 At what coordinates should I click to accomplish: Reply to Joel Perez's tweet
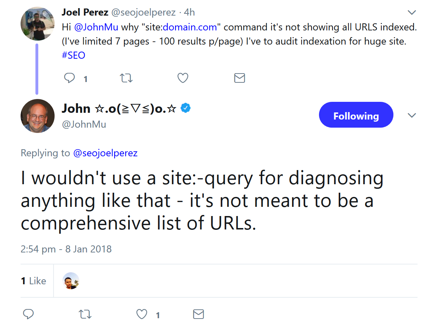coord(69,78)
